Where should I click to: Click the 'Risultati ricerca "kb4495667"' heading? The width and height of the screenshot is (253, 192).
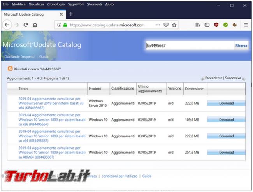[x=37, y=69]
